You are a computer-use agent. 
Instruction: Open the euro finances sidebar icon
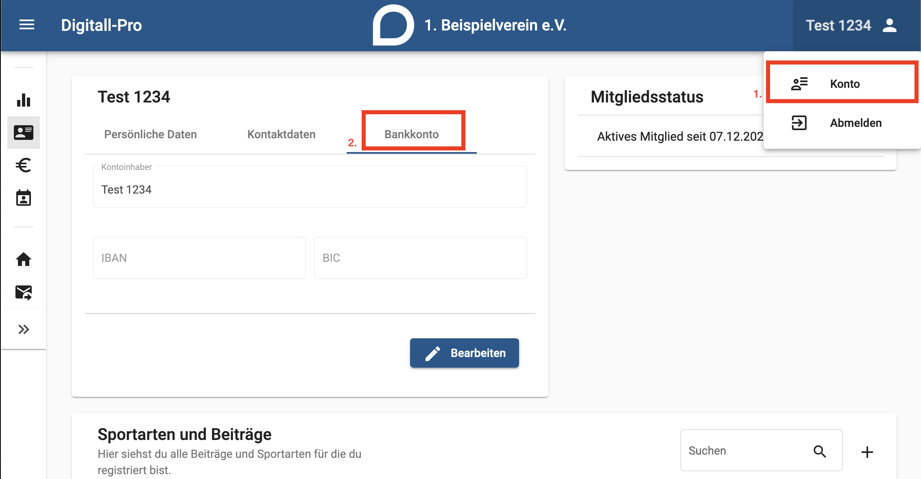point(24,165)
